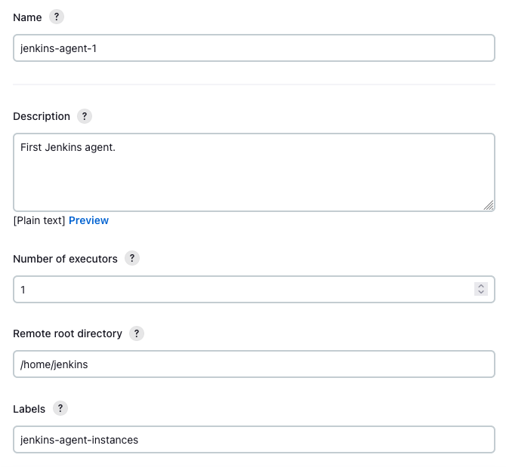Open Remote root directory help tooltip
The height and width of the screenshot is (467, 506).
[137, 333]
